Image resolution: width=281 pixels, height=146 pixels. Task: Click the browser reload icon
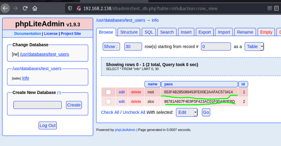(25, 8)
